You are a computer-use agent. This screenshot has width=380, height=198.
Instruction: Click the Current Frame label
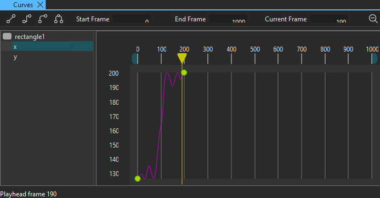(286, 19)
